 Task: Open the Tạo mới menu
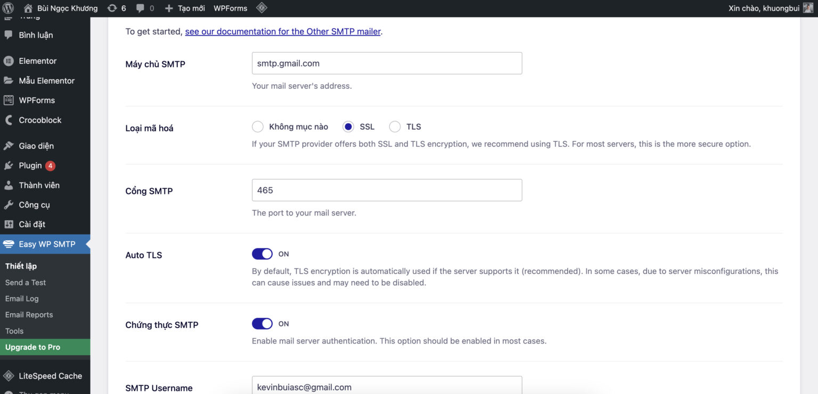coord(184,8)
